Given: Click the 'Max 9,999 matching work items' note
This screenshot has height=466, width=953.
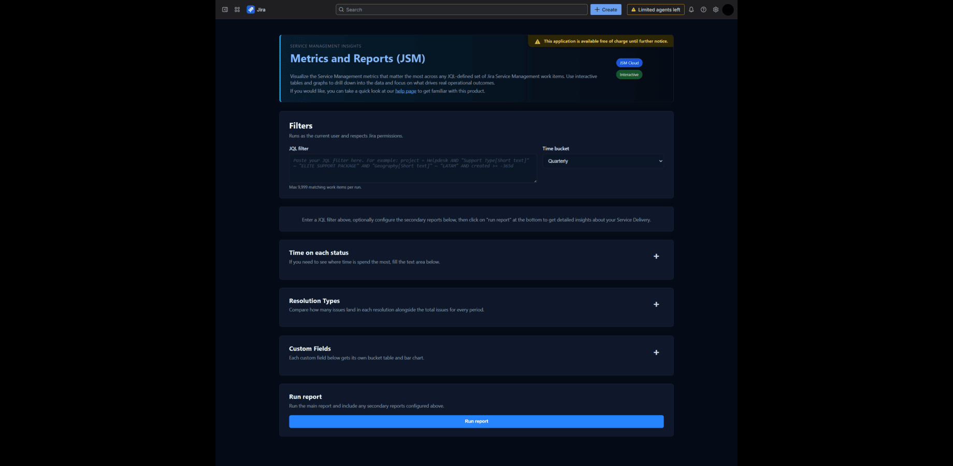Looking at the screenshot, I should (325, 187).
